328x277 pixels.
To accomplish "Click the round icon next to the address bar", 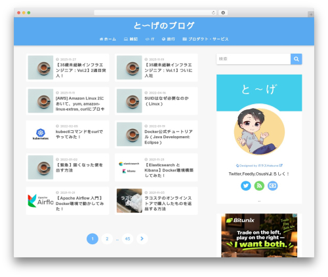I will tap(223, 12).
